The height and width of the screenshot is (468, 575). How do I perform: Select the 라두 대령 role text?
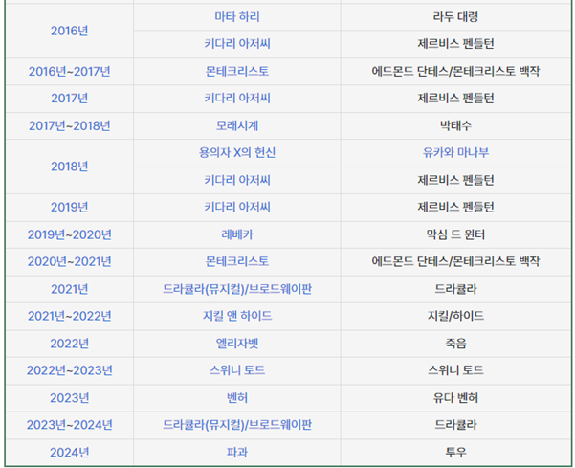[x=455, y=17]
